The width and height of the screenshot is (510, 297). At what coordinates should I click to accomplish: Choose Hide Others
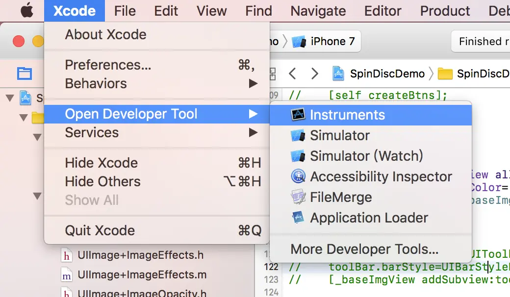[157, 181]
